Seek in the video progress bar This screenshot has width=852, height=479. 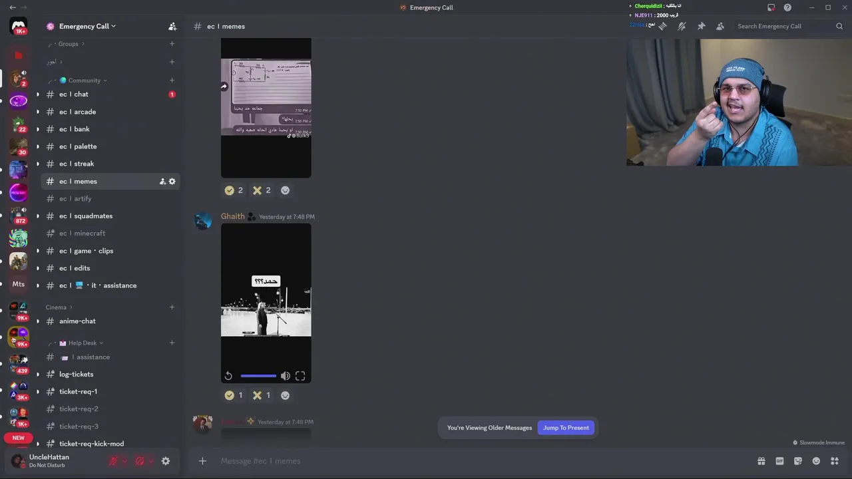pyautogui.click(x=258, y=376)
